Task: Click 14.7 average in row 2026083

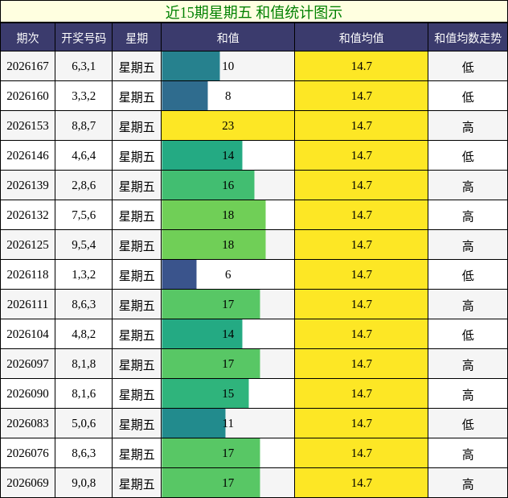Action: point(361,423)
